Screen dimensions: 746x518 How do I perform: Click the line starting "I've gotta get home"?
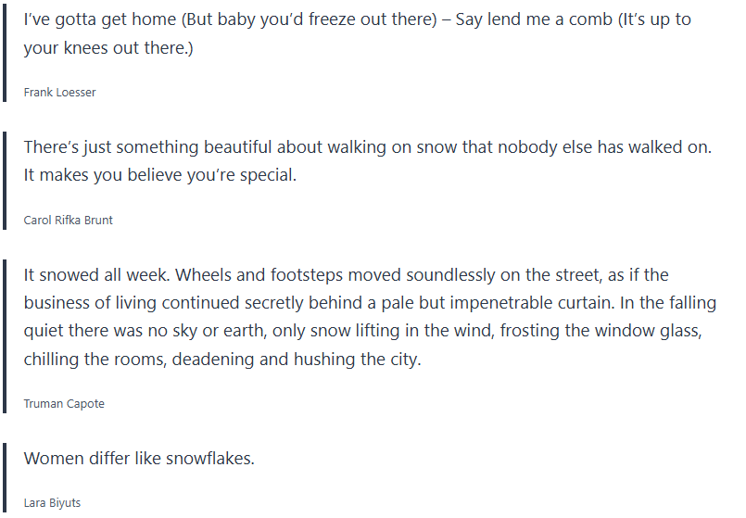coord(357,19)
